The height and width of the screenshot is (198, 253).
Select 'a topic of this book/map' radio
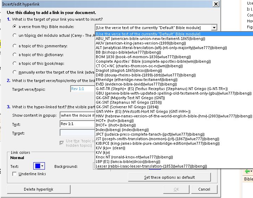(x=14, y=63)
